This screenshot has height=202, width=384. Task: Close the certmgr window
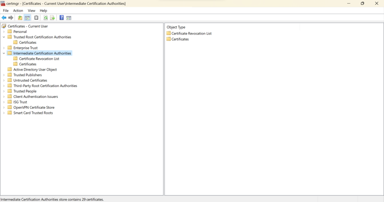click(x=377, y=3)
